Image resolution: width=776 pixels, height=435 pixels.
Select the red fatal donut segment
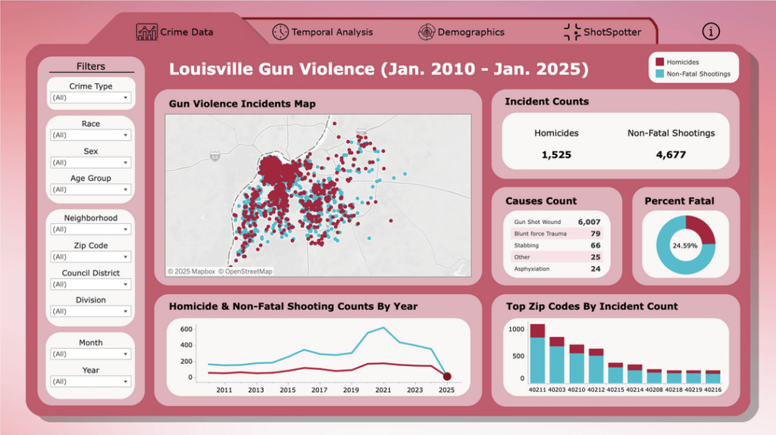701,230
